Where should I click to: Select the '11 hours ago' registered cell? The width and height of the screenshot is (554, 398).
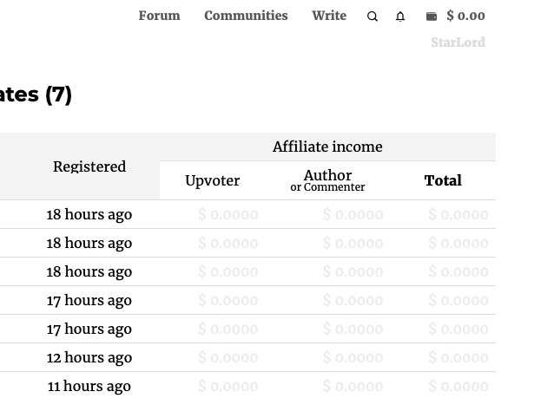click(89, 386)
